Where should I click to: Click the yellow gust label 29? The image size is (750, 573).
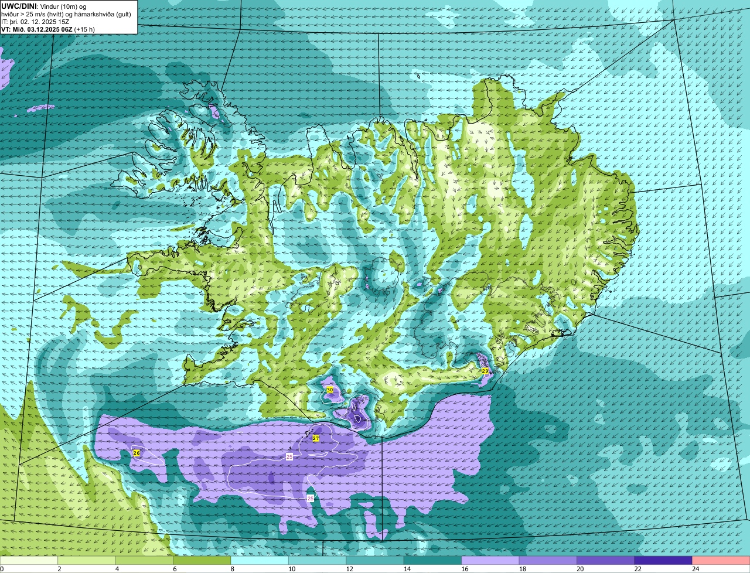[x=485, y=371]
